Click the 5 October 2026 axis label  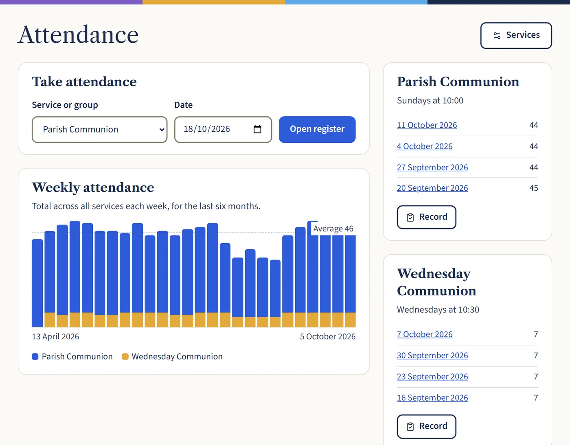coord(328,337)
